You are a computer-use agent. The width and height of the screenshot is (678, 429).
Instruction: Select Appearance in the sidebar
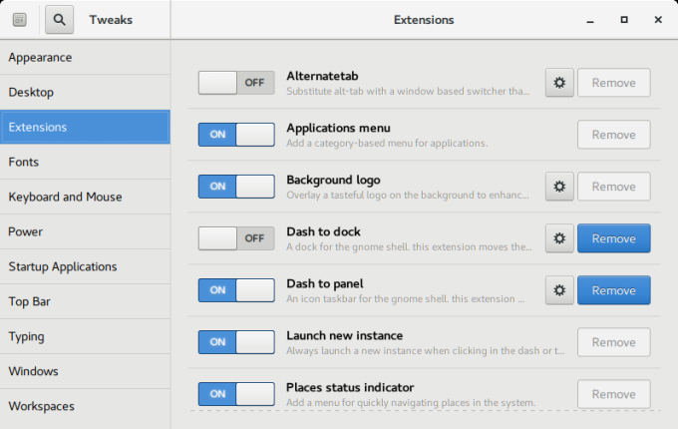(85, 57)
